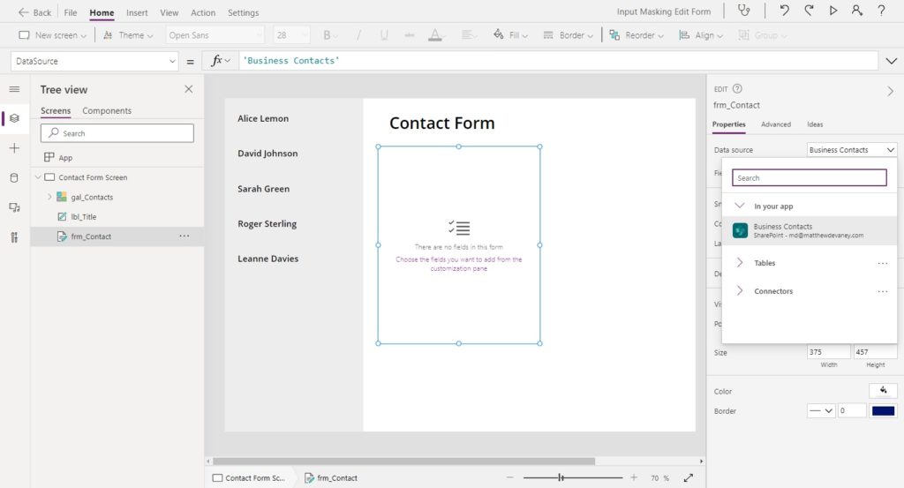
Task: Open the Insert tab
Action: pos(137,12)
